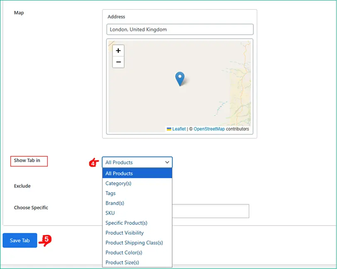Viewport: 337px width, 269px height.
Task: Click the chevron arrow on All Products dropdown
Action: 167,163
